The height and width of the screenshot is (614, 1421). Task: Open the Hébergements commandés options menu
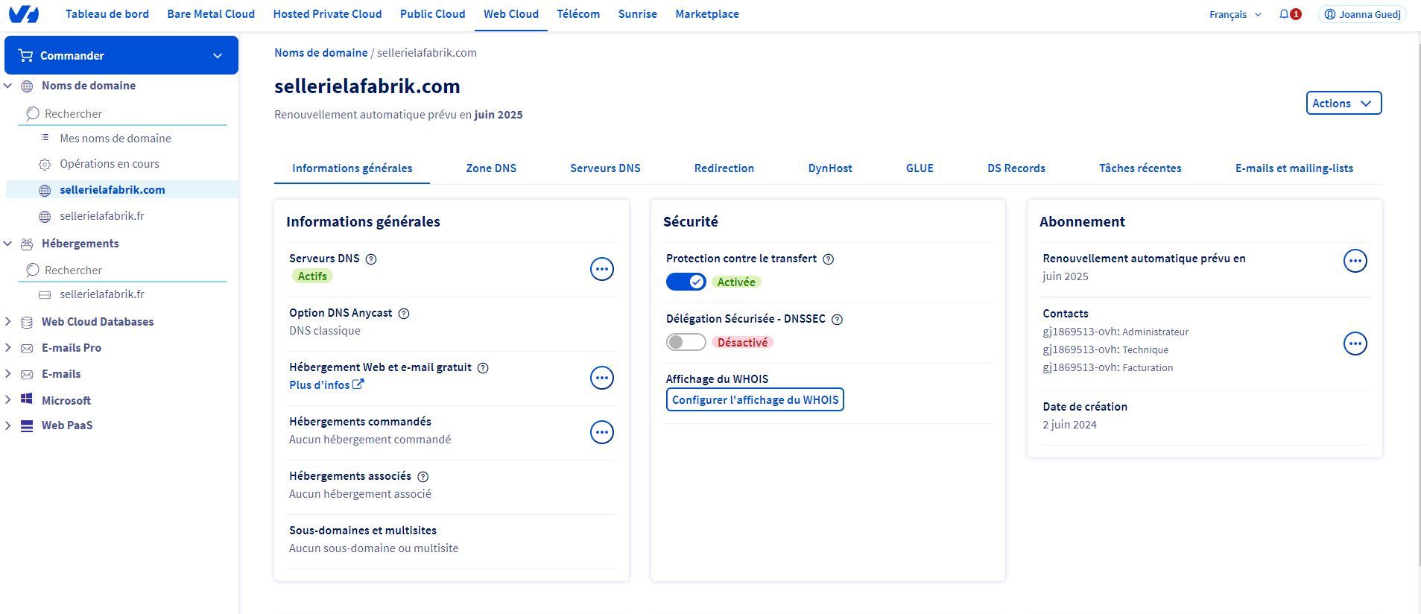coord(601,432)
